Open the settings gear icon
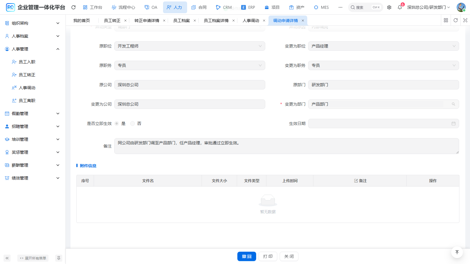This screenshot has width=470, height=264. [x=389, y=7]
